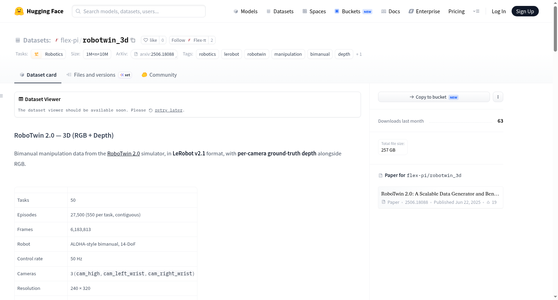Viewport: 558px width, 300px height.
Task: Open Pricing page
Action: point(457,11)
